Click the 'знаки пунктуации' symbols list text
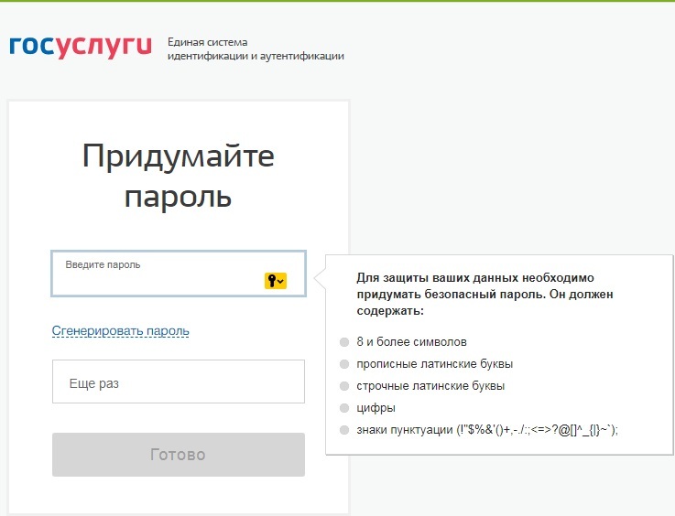Screen dimensions: 675x516 pos(487,430)
